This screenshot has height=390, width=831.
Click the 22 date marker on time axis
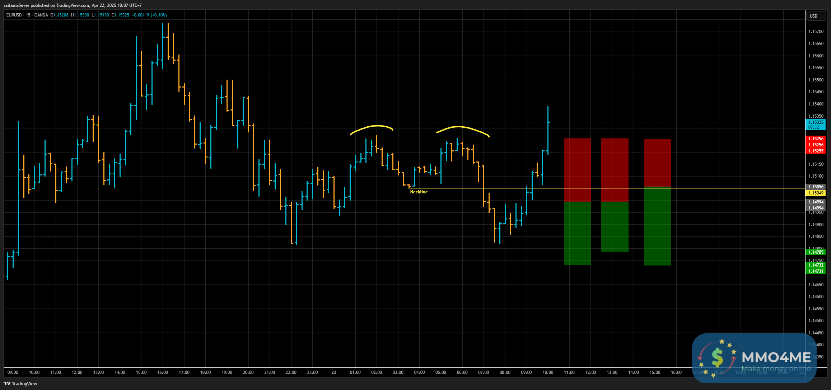[333, 372]
